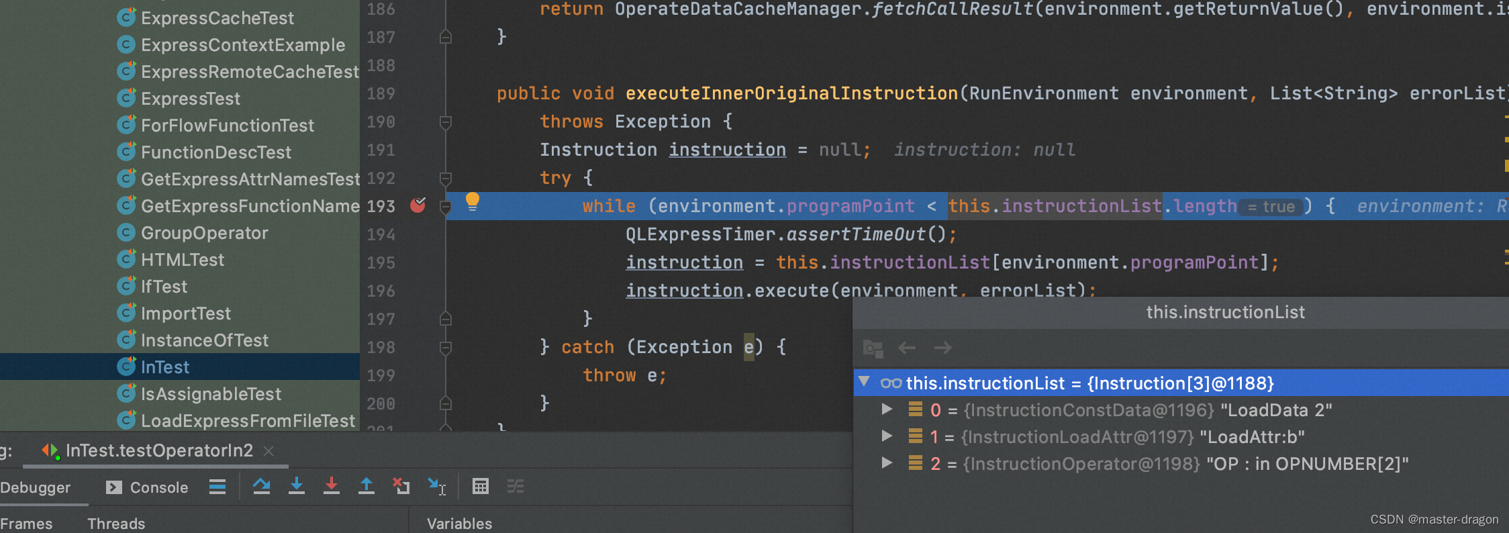Toggle code fold marker at line 192
Screen dimensions: 1509x533
click(445, 179)
